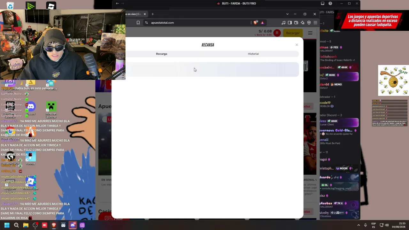Screen dimensions: 409x230
Task: Close the Recarga dialog with the X
Action: tap(297, 45)
